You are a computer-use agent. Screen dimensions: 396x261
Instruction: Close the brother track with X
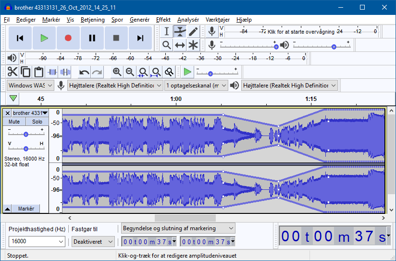[x=8, y=113]
